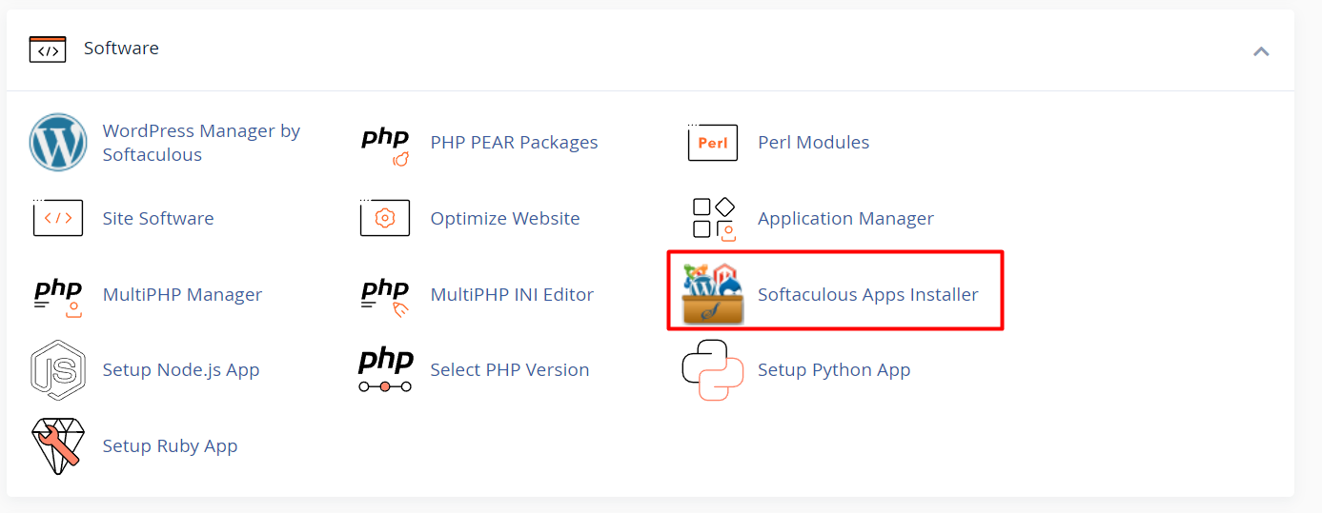Viewport: 1322px width, 513px height.
Task: Click the PHP PEAR Packages icon
Action: [385, 144]
